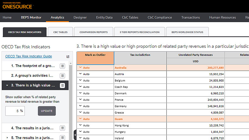This screenshot has height=140, width=249.
Task: Click menu icon for indicator 1 footprint
Action: click(62, 66)
